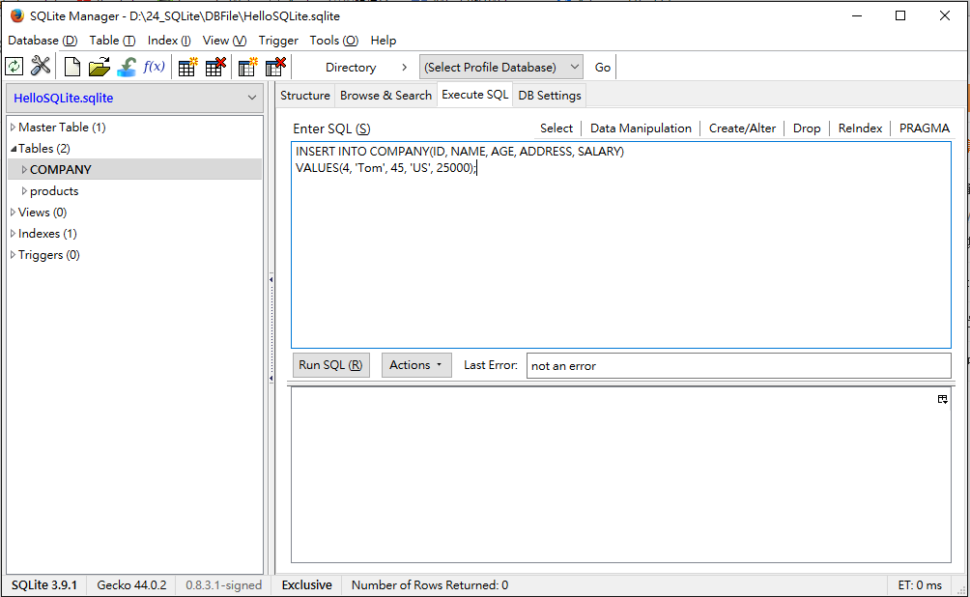Click the Exclusive status bar entry

307,585
